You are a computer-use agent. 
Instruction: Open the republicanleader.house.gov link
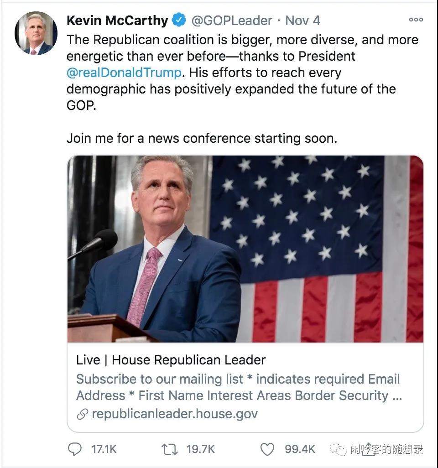(174, 414)
